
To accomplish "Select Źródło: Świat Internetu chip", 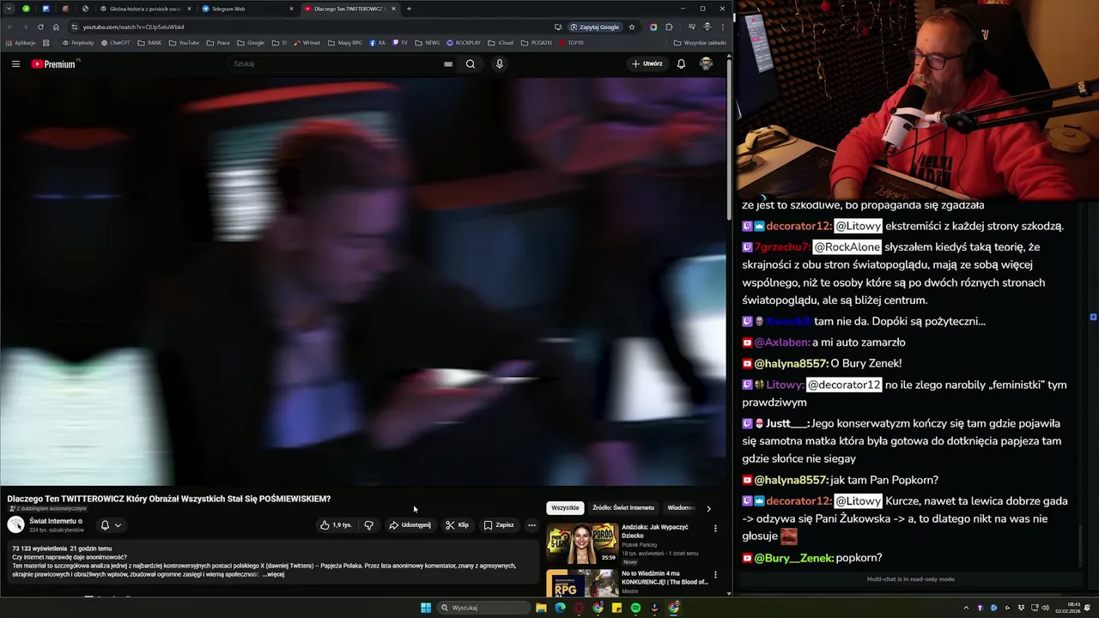I will (x=623, y=507).
